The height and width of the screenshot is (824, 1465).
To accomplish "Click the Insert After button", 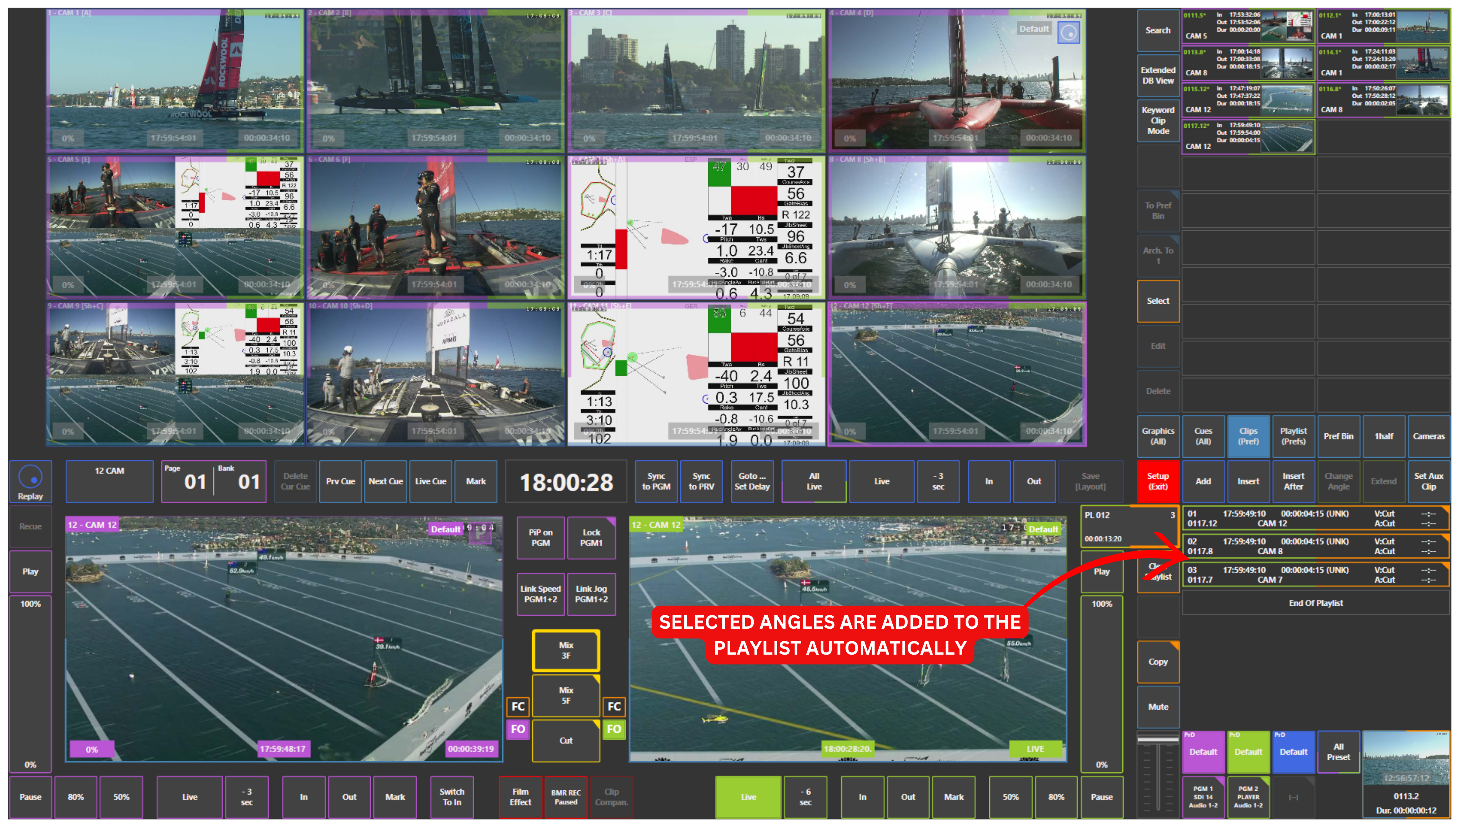I will click(x=1293, y=481).
